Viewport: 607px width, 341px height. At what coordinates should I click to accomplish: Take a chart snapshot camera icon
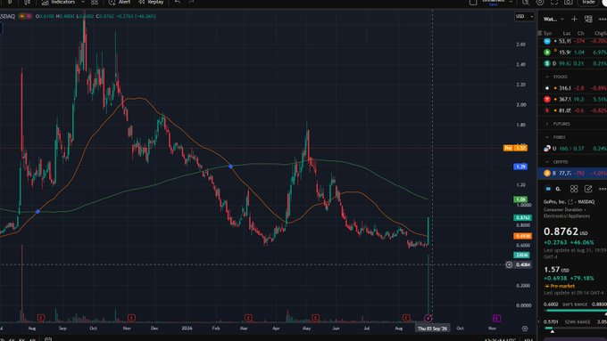(569, 3)
